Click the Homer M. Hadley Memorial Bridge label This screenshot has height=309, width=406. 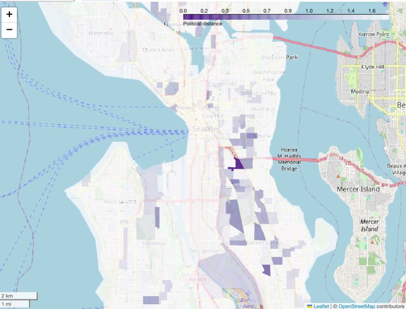pyautogui.click(x=289, y=159)
